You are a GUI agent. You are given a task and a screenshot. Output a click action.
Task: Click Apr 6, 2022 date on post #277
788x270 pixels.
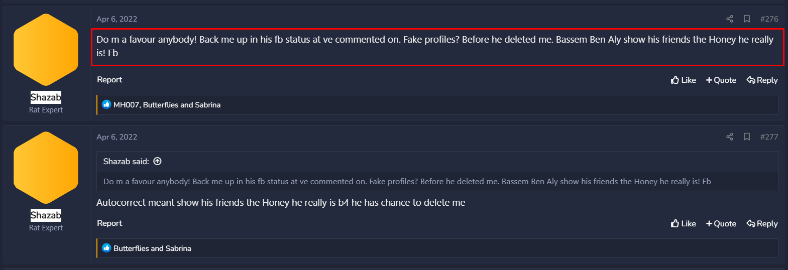tap(117, 137)
